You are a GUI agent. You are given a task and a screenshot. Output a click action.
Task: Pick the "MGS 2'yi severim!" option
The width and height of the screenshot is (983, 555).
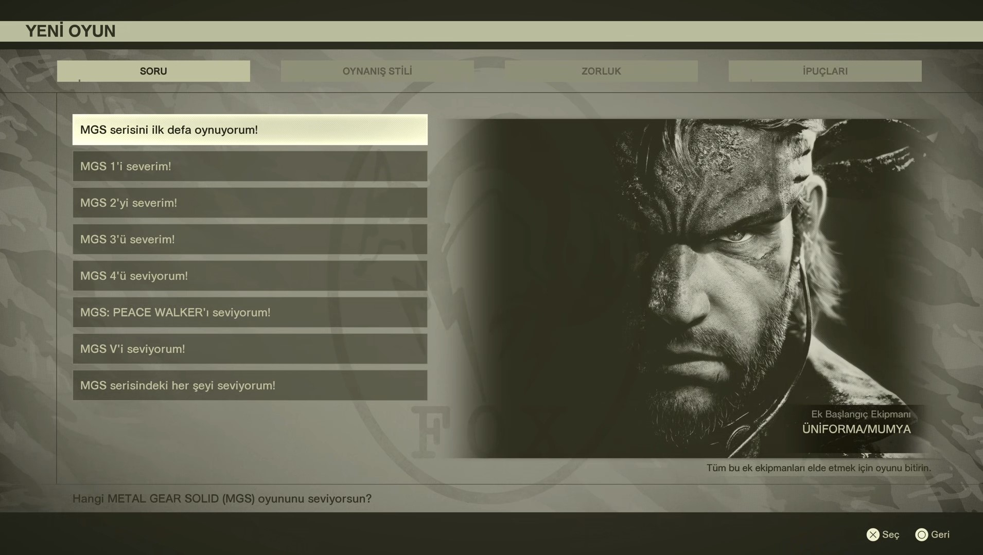[x=250, y=203]
